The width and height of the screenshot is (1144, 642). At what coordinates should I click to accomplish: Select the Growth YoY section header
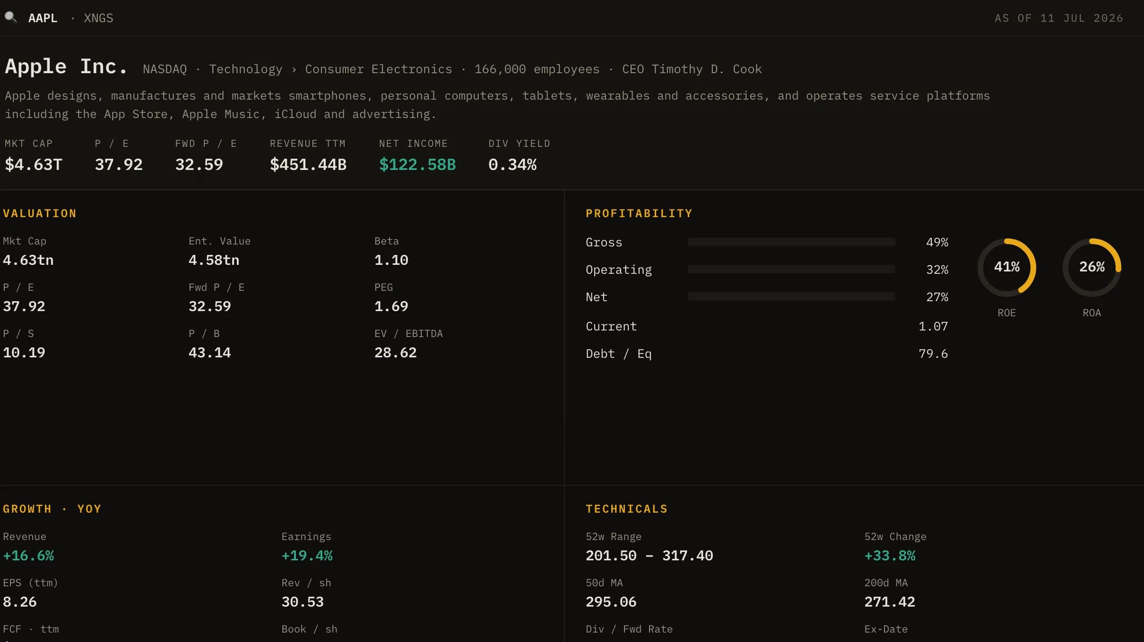(x=52, y=509)
